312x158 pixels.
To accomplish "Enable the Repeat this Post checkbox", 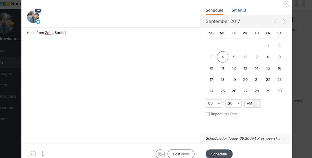I will (208, 114).
